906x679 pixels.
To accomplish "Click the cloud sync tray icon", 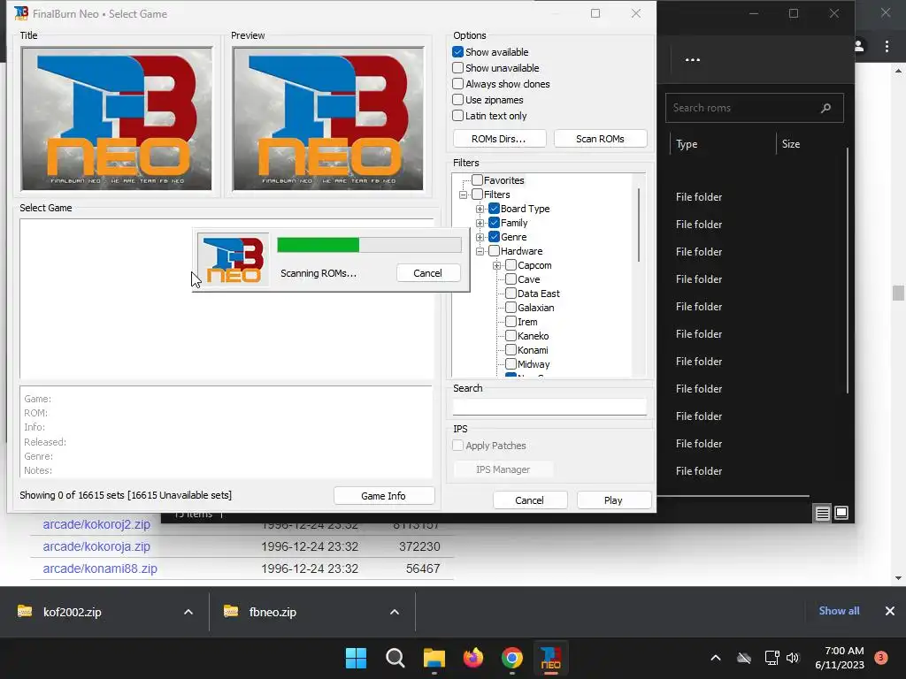I will coord(744,658).
